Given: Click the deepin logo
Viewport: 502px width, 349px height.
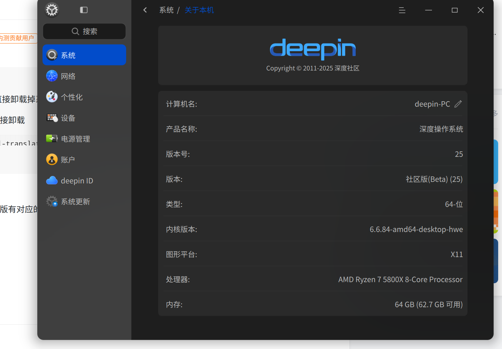Looking at the screenshot, I should click(x=313, y=49).
